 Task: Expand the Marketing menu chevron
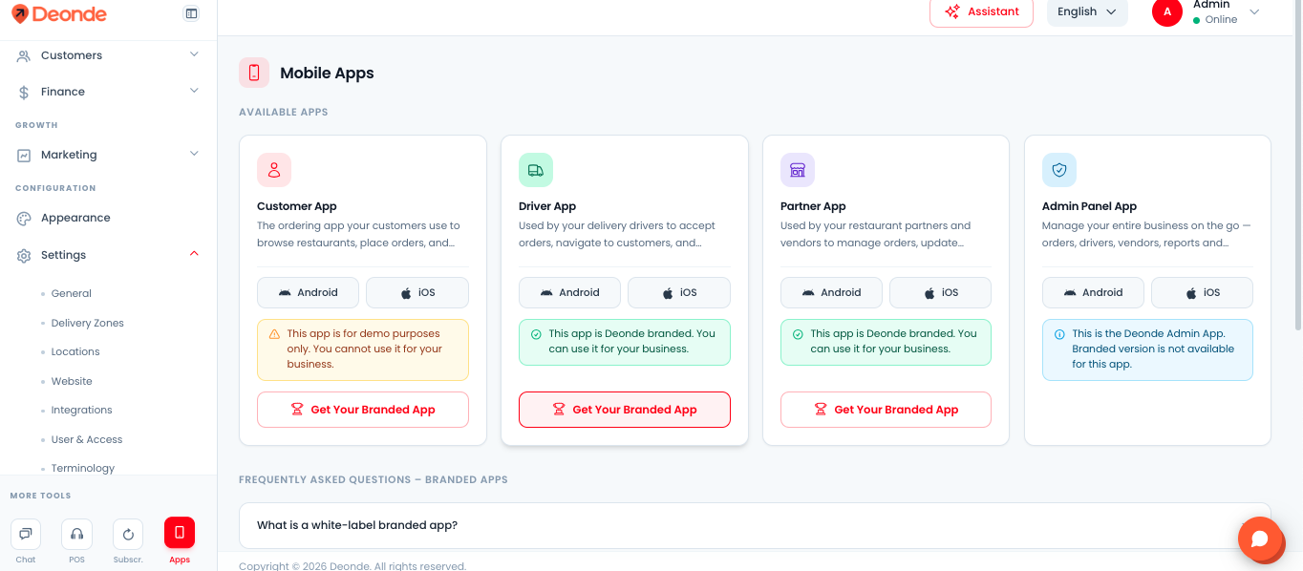(x=194, y=154)
